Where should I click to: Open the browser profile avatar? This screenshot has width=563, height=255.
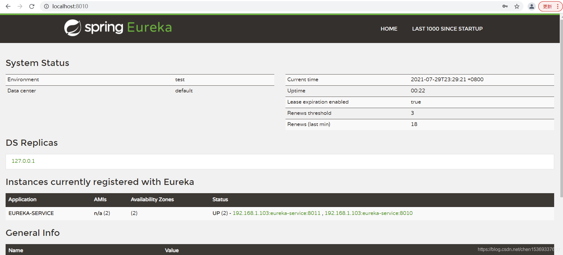[531, 6]
